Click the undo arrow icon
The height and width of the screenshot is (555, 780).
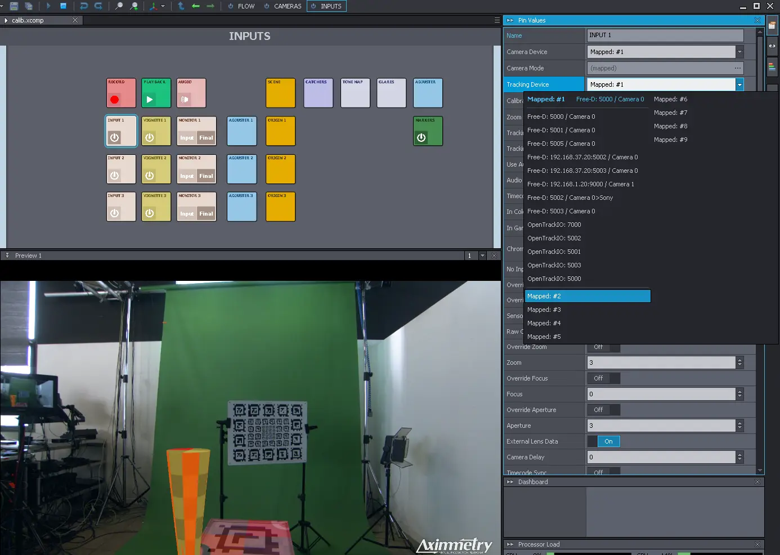84,6
